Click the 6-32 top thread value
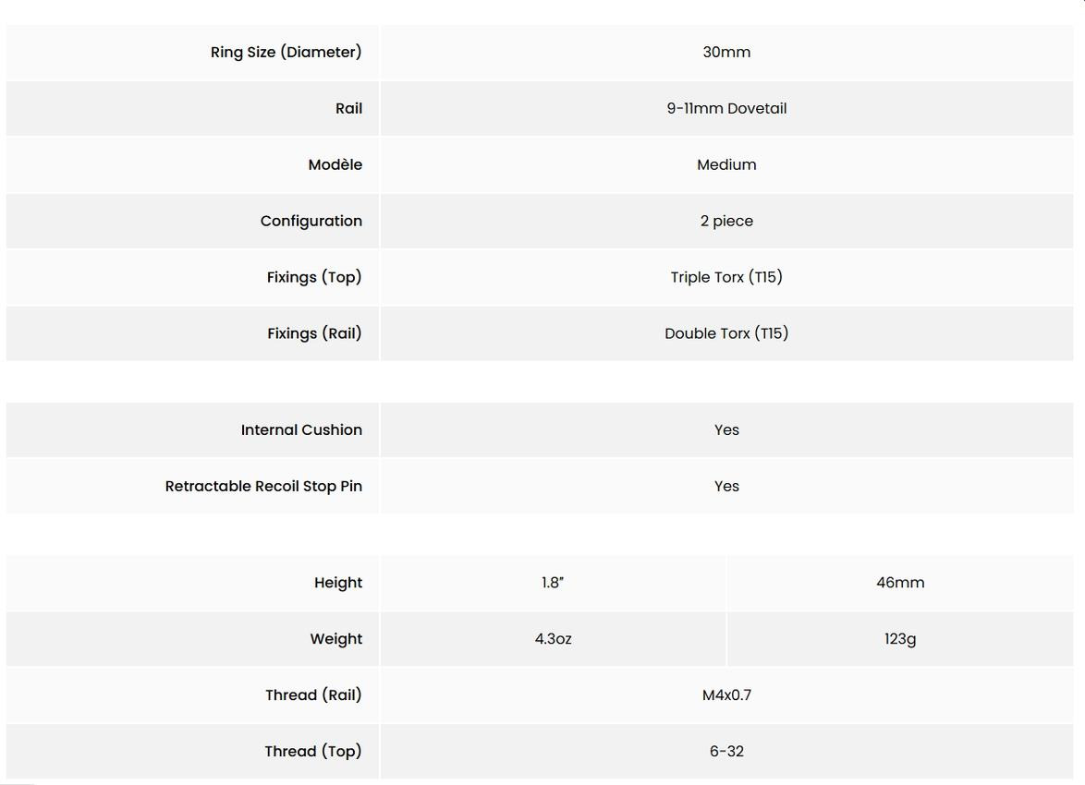This screenshot has width=1085, height=785. click(x=726, y=752)
